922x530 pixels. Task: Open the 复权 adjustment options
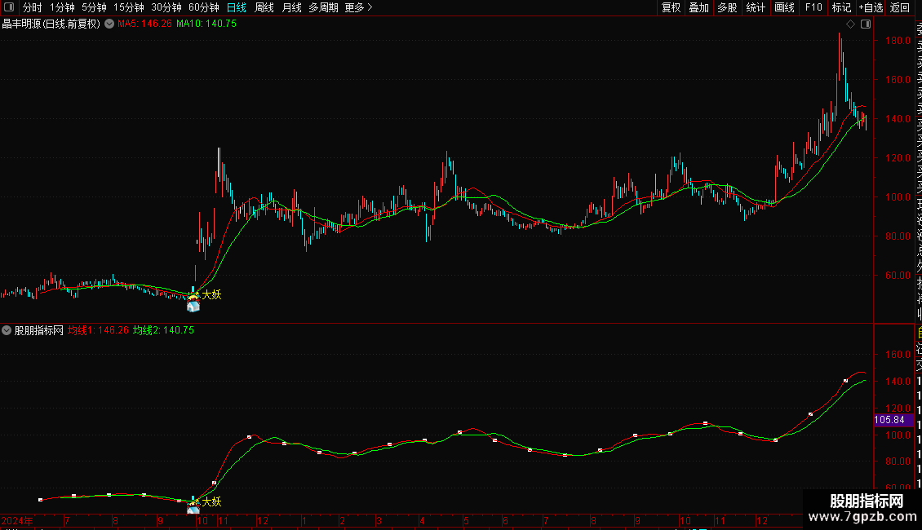[x=671, y=7]
